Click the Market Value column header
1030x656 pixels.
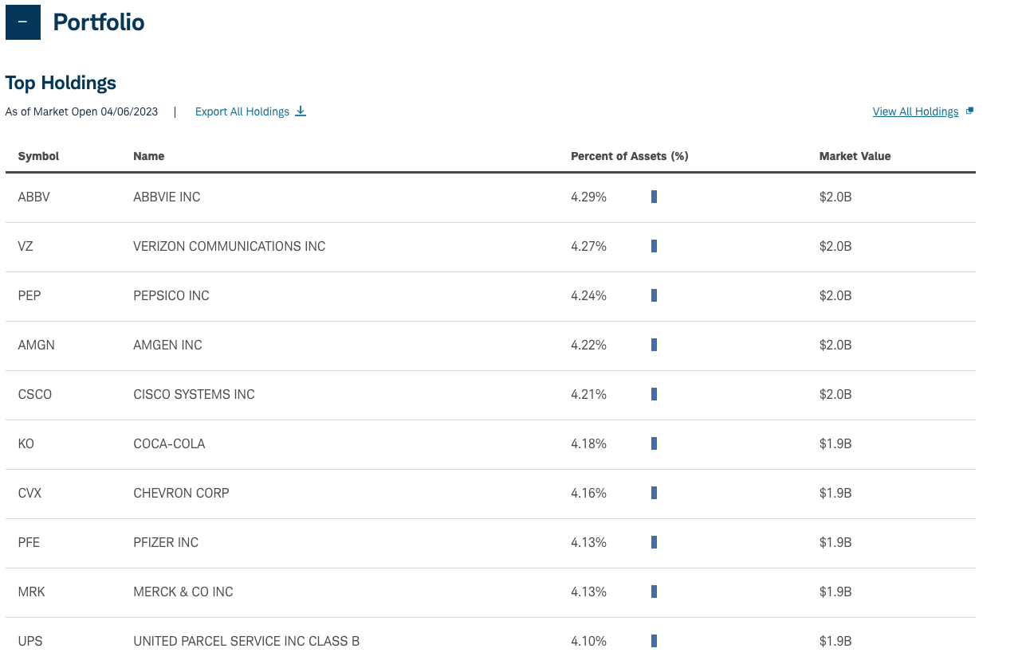(855, 156)
